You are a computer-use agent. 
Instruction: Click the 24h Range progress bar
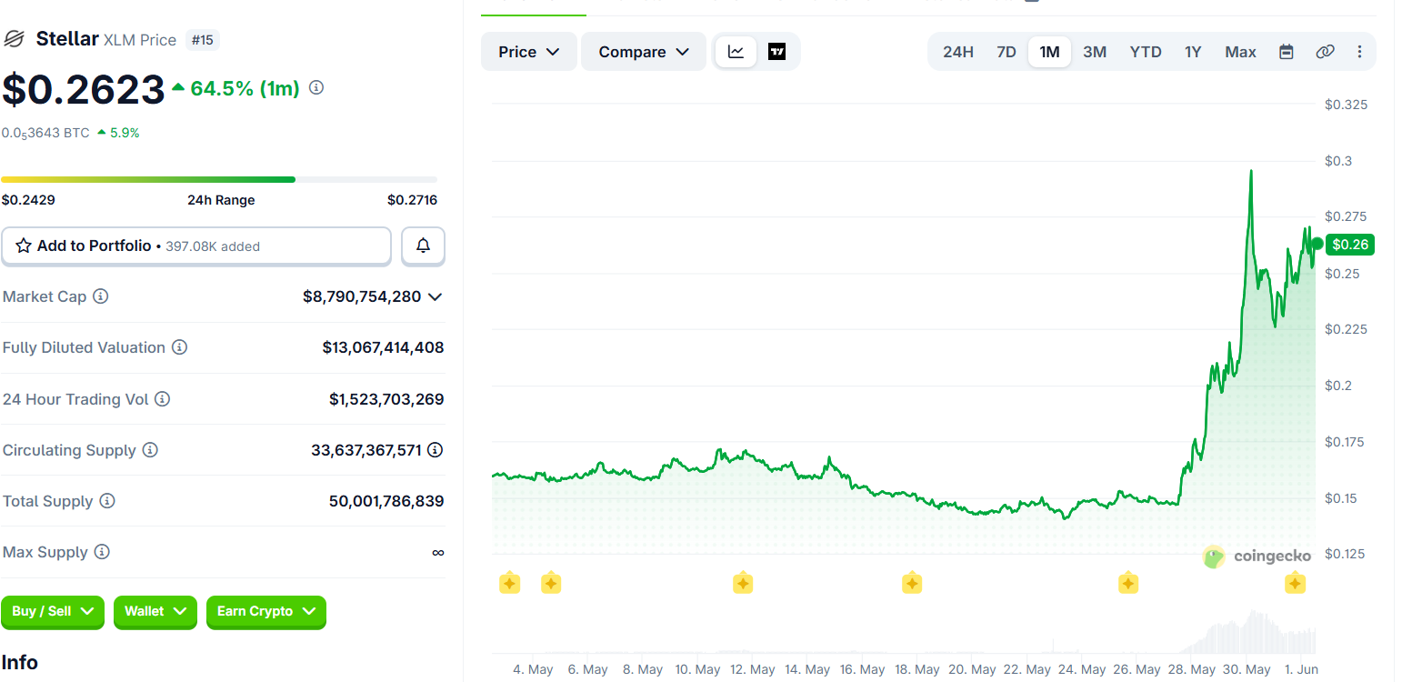219,179
